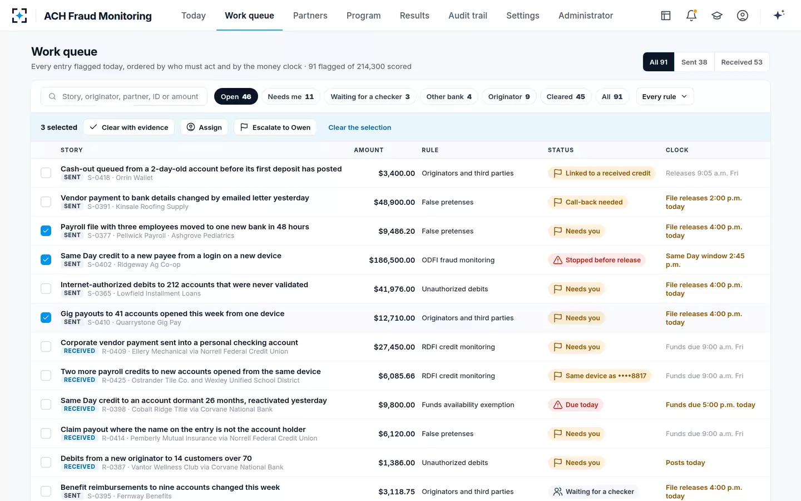The width and height of the screenshot is (801, 501).
Task: Select the Same Day credit dormant account checkbox
Action: [x=46, y=405]
